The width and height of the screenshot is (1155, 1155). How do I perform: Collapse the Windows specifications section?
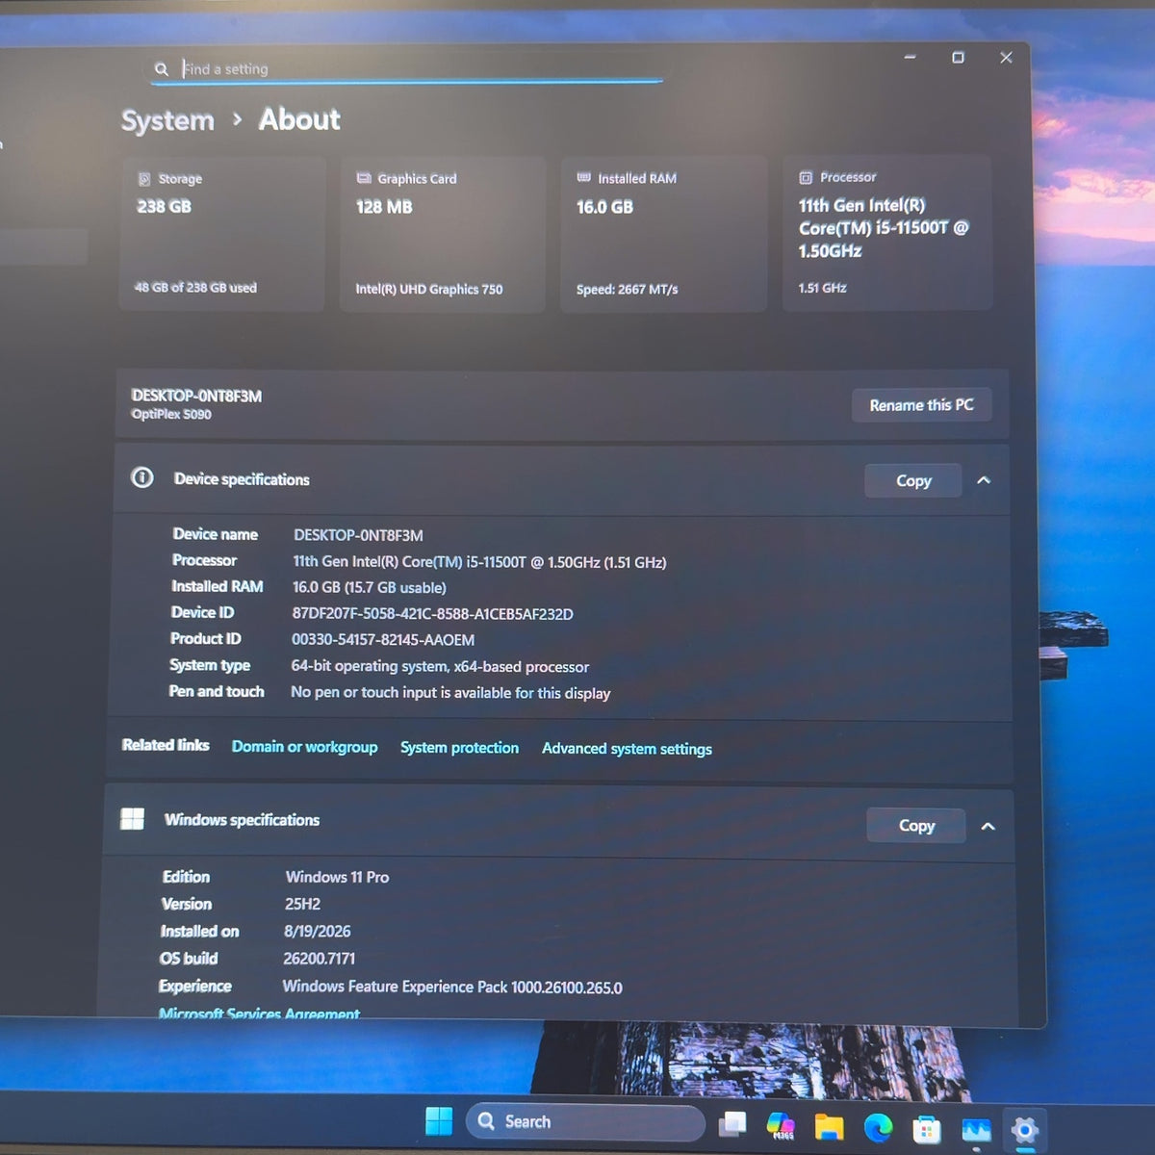(x=988, y=826)
